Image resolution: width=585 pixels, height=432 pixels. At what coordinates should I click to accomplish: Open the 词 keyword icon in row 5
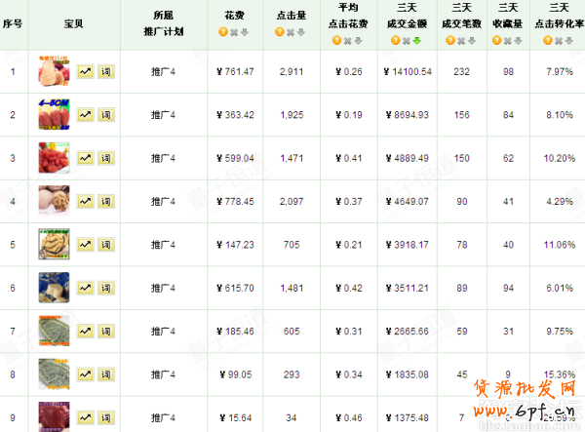tap(106, 245)
